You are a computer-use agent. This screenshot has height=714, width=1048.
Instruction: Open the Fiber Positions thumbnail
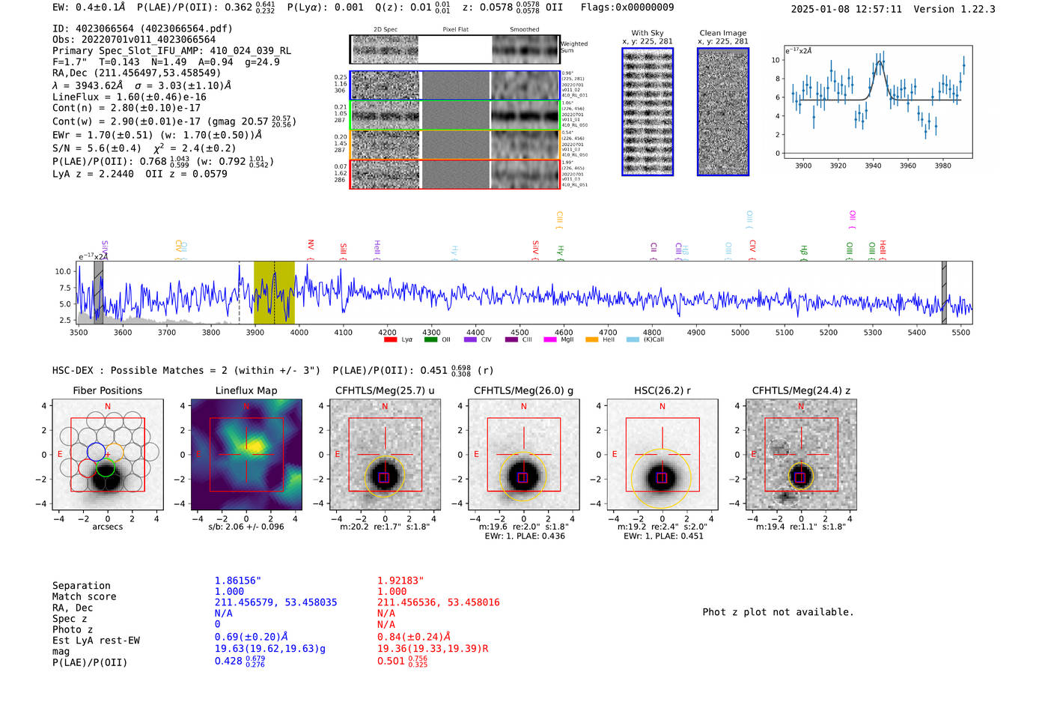tap(108, 455)
